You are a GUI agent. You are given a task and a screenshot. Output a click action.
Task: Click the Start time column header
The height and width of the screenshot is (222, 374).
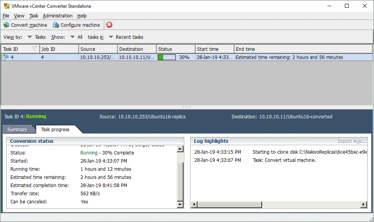click(208, 49)
